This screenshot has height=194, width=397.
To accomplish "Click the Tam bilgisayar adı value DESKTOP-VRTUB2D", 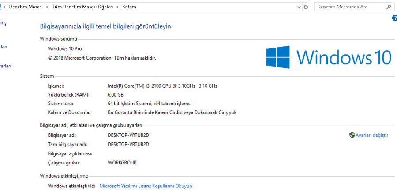I will (x=128, y=145).
